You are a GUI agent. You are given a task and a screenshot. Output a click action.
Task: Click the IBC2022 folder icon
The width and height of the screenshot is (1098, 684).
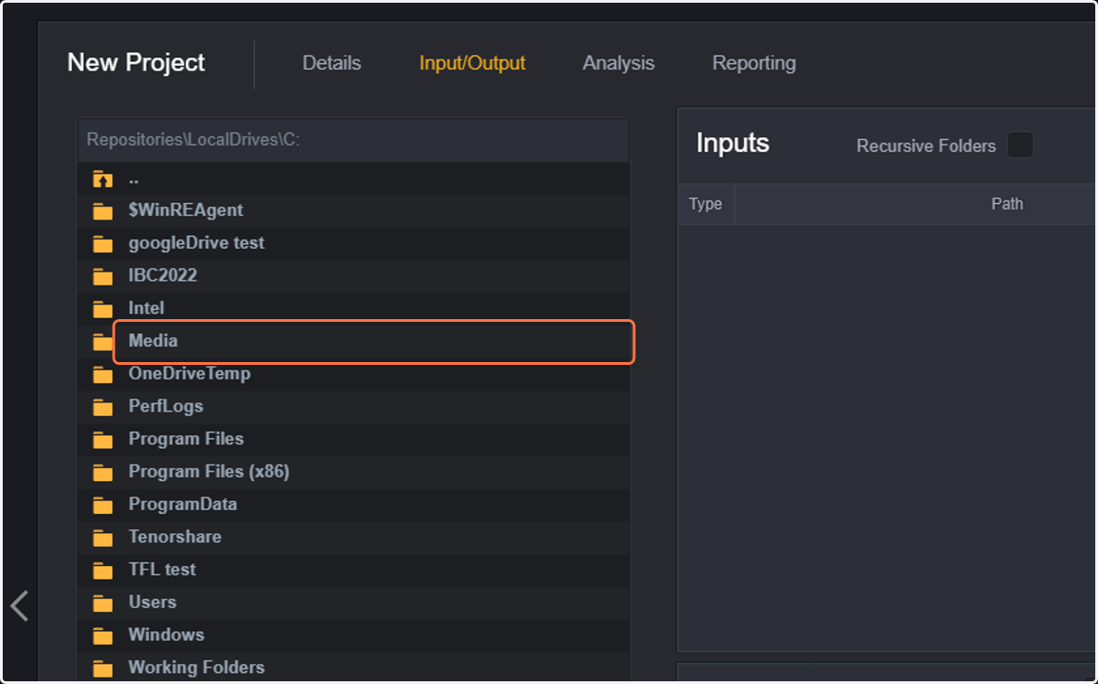pyautogui.click(x=102, y=276)
